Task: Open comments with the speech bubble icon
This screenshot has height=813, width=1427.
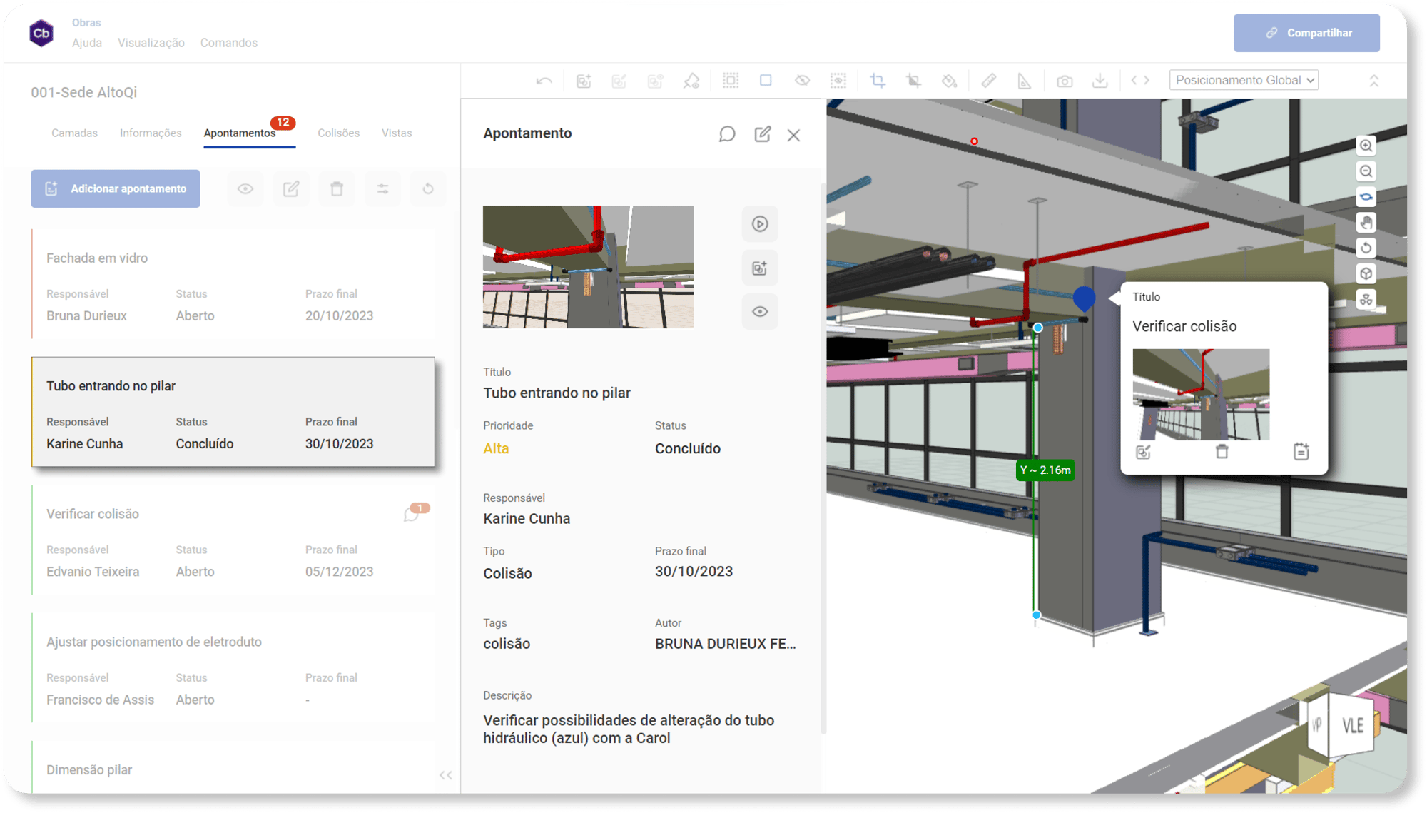Action: [726, 134]
